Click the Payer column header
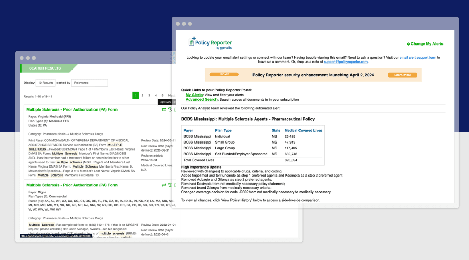Viewport: 469px width, 260px height. [188, 130]
